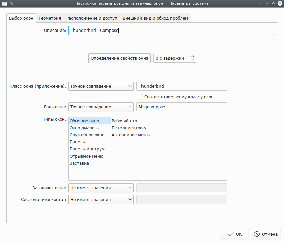
Task: Click the help question mark icon
Action: pyautogui.click(x=260, y=3)
